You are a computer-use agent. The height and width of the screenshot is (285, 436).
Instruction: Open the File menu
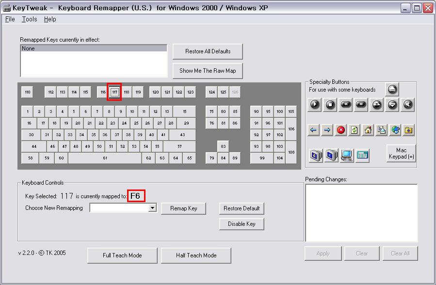coord(10,19)
